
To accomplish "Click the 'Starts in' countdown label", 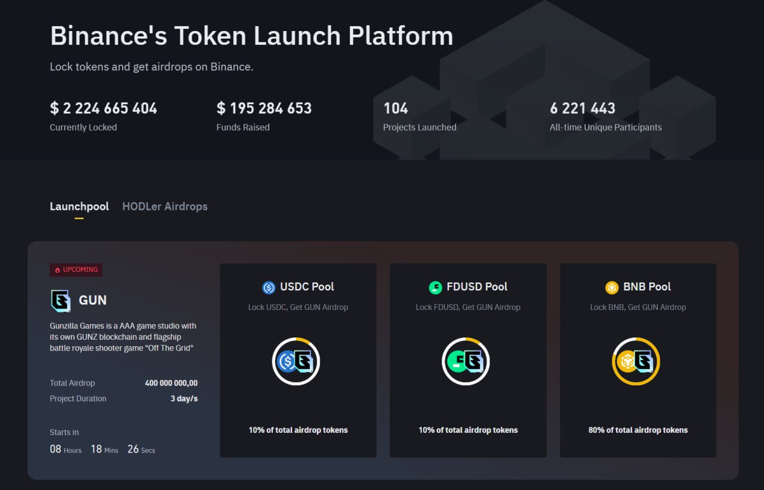I will 64,432.
